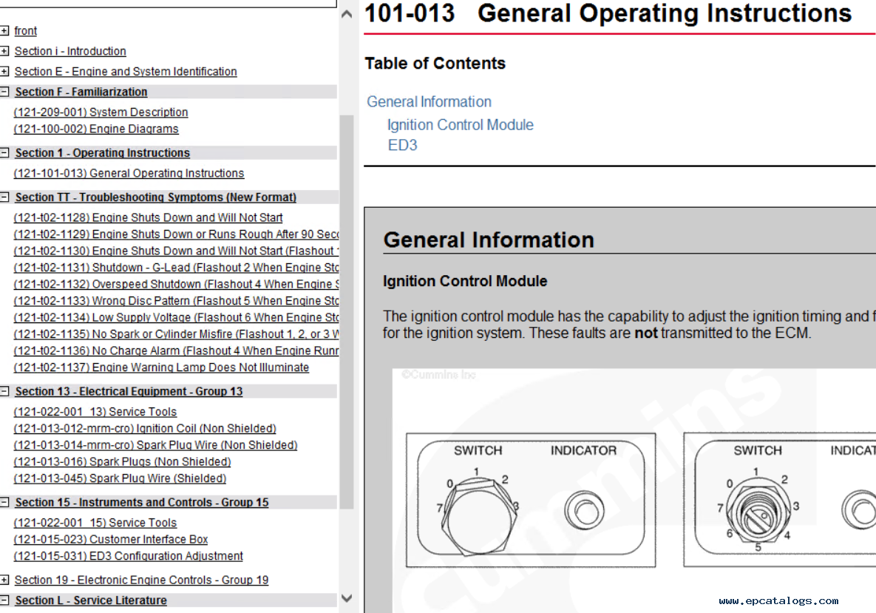Jump to ED3 in table of contents
Image resolution: width=876 pixels, height=613 pixels.
pos(402,145)
